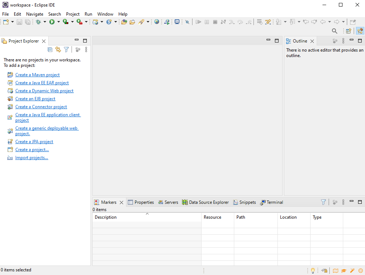Click the Run External Tools toolbox icon
Screen dimensions: 365x275
[80, 22]
